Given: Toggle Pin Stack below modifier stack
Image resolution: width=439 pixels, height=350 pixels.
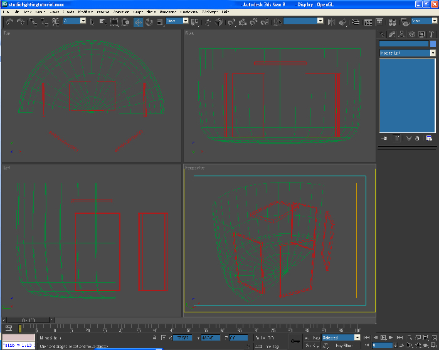Looking at the screenshot, I should coord(384,137).
